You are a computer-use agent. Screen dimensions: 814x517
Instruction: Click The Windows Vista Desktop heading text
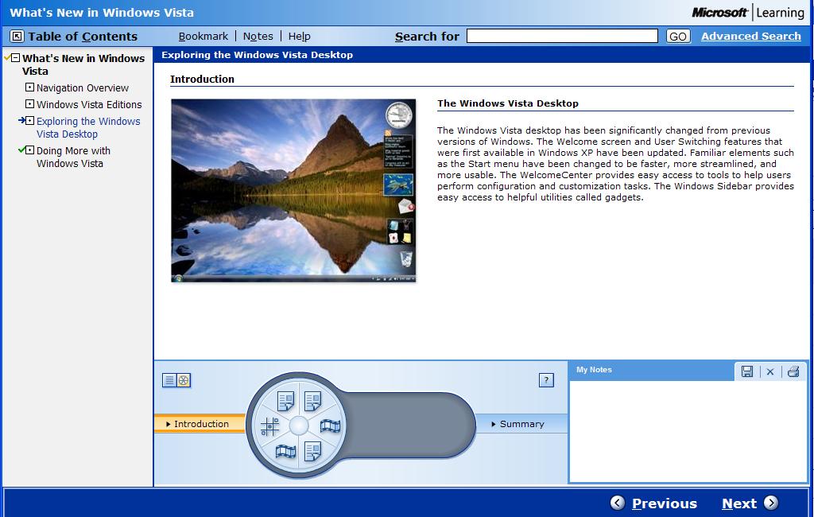point(508,103)
